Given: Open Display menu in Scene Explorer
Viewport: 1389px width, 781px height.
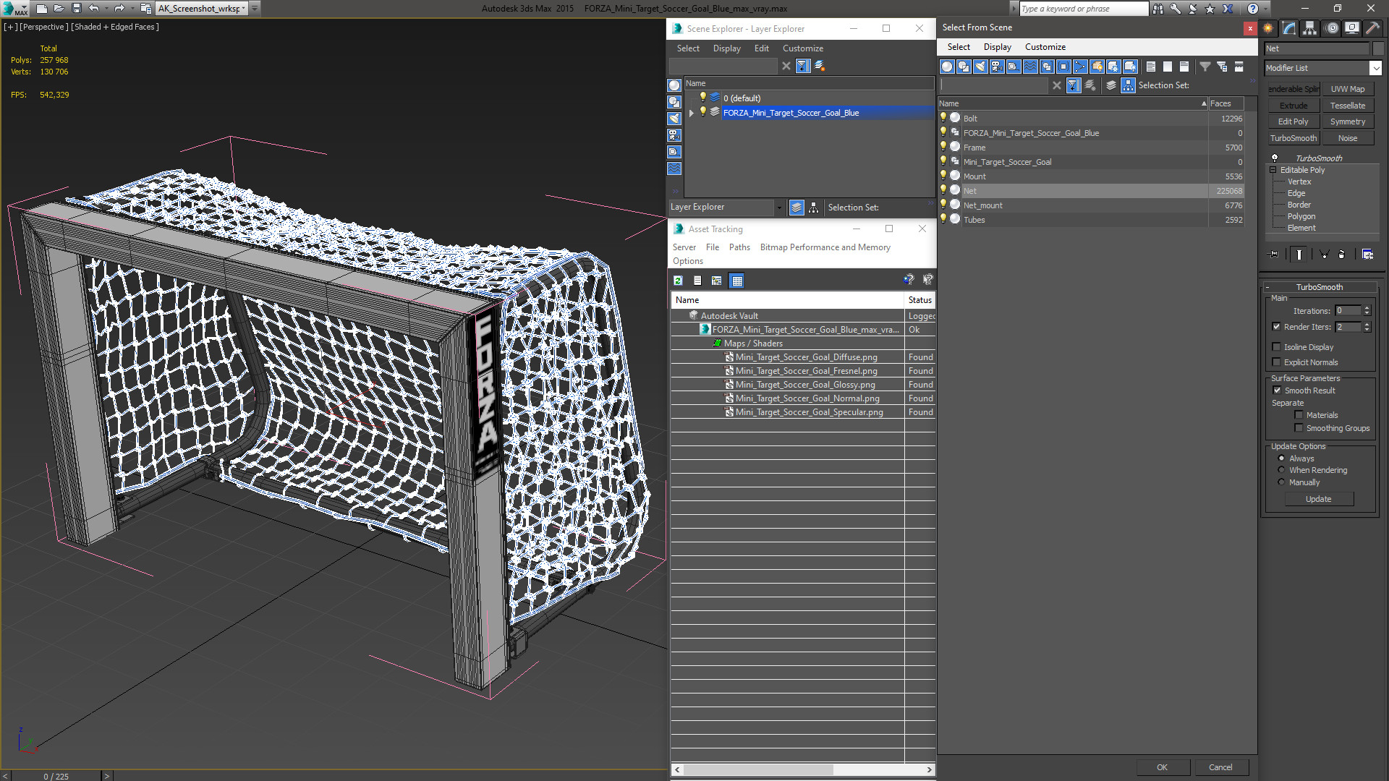Looking at the screenshot, I should [x=726, y=48].
